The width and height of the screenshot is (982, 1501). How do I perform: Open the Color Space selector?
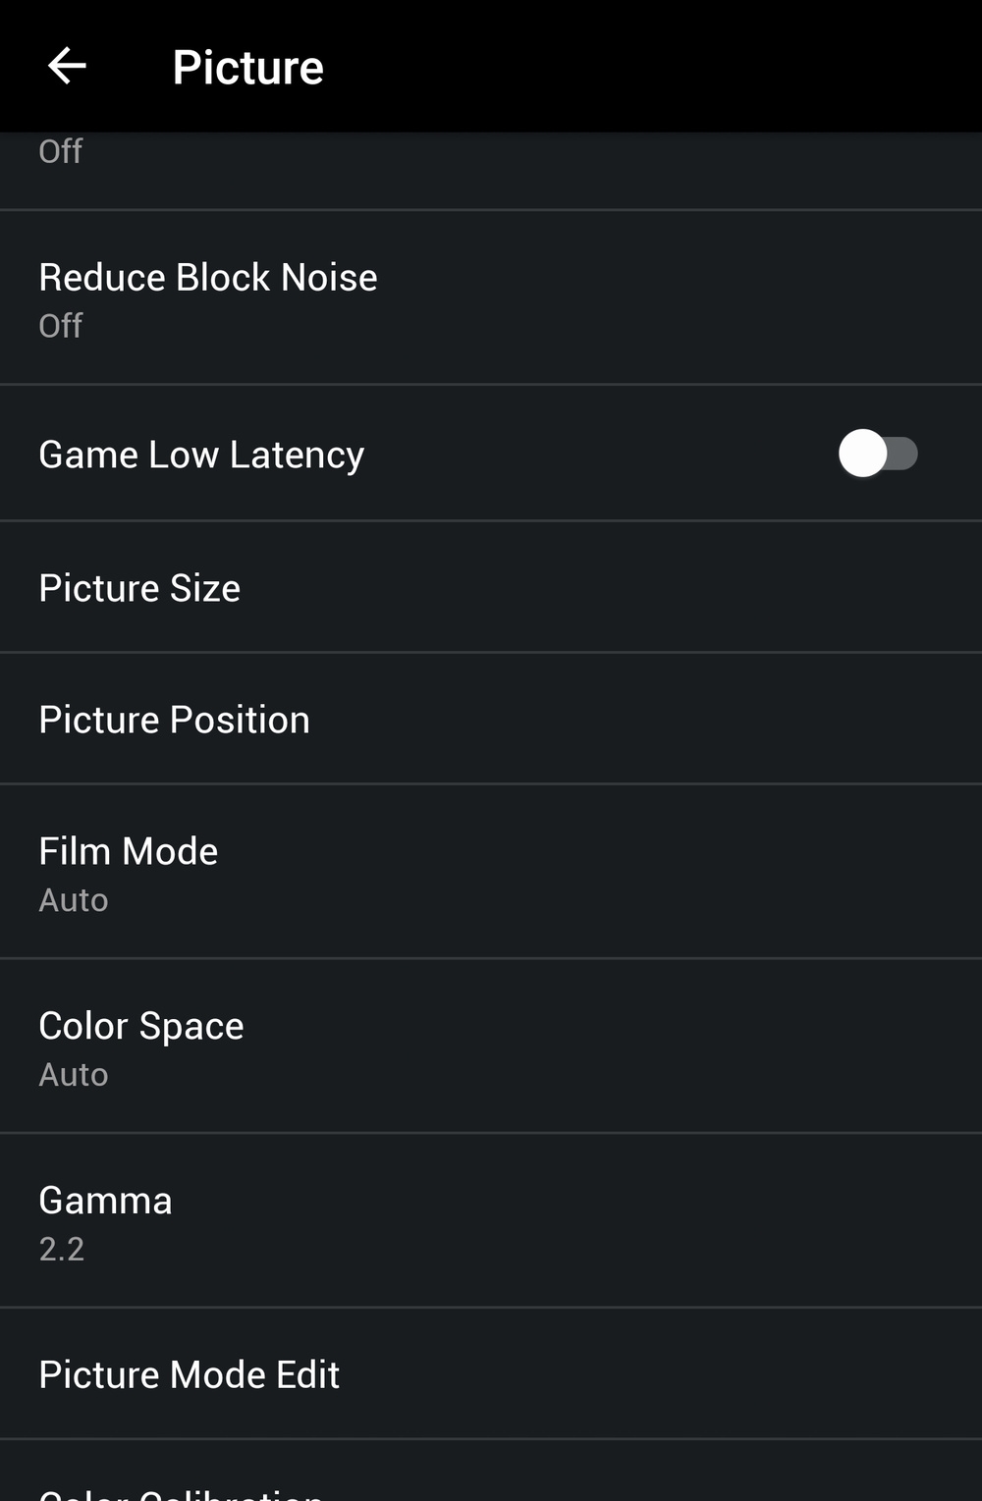[491, 1046]
